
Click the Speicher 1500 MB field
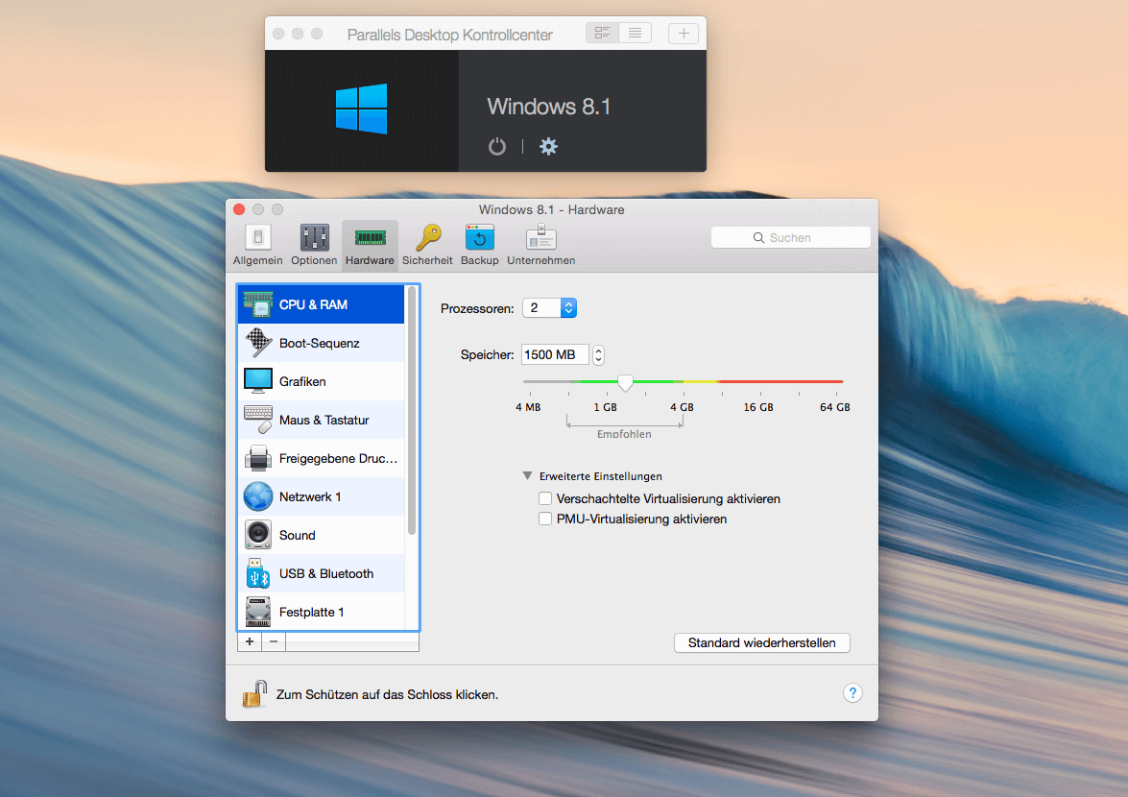coord(555,354)
